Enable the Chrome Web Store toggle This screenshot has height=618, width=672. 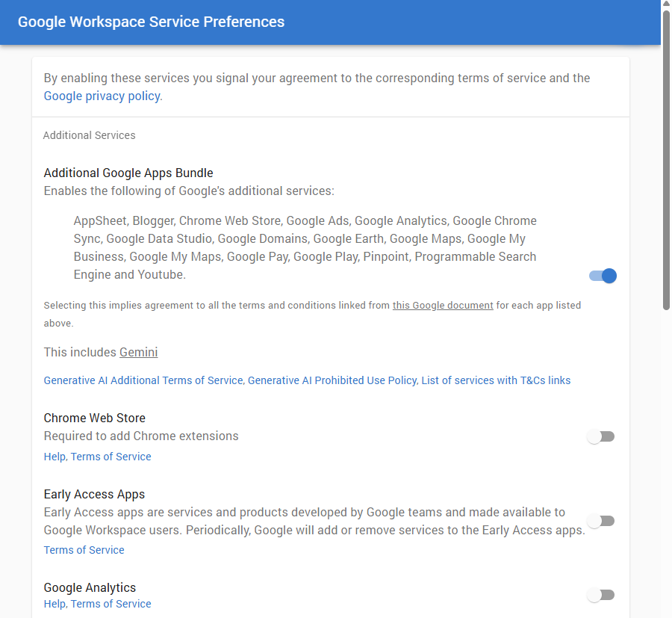click(601, 436)
